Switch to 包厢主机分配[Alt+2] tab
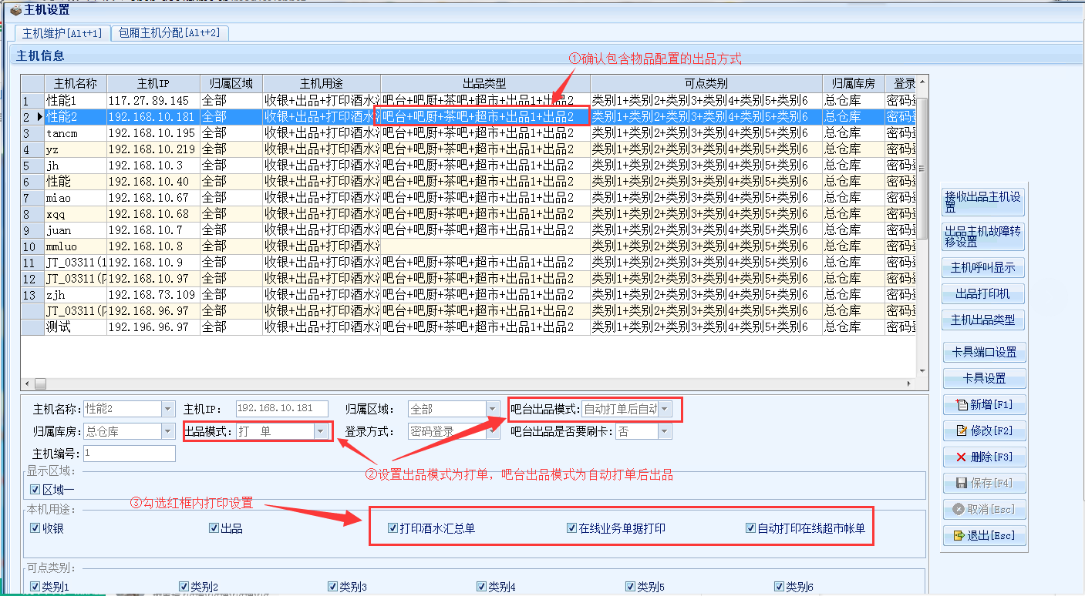Screen dimensions: 1085x596 (x=170, y=33)
